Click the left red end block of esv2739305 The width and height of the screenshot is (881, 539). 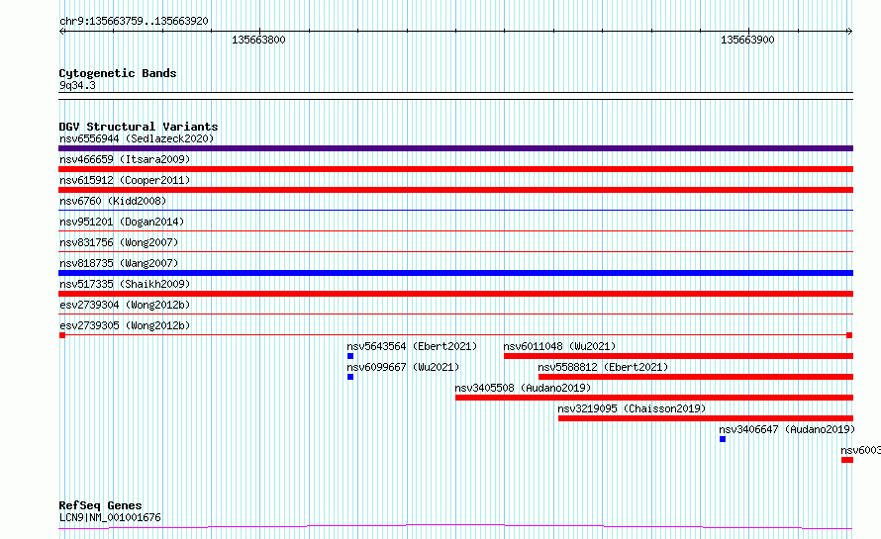(61, 335)
